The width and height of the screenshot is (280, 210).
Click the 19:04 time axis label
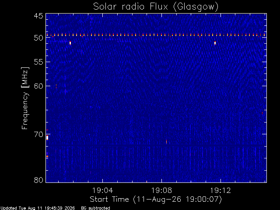click(x=102, y=191)
